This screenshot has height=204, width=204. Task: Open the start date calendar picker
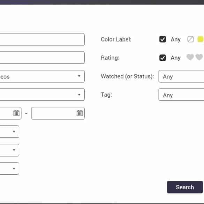click(x=16, y=113)
